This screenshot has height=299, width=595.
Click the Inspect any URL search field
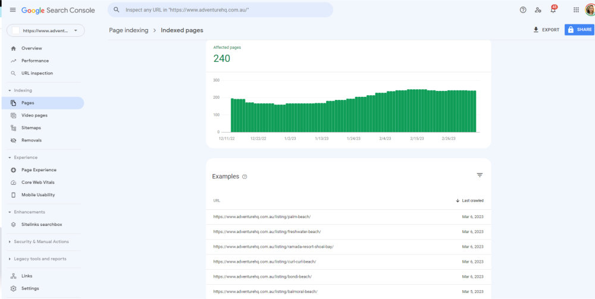[220, 10]
